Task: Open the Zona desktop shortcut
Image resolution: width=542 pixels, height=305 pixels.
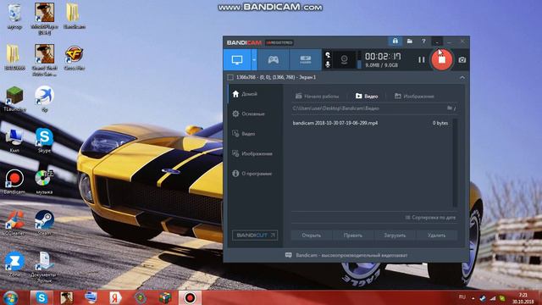Action: point(14,264)
